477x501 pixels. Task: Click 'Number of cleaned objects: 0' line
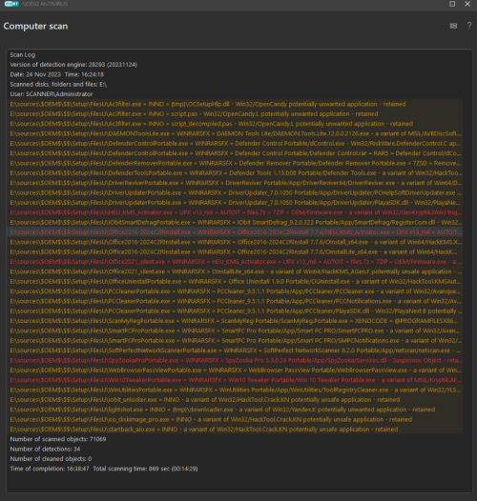(x=51, y=459)
